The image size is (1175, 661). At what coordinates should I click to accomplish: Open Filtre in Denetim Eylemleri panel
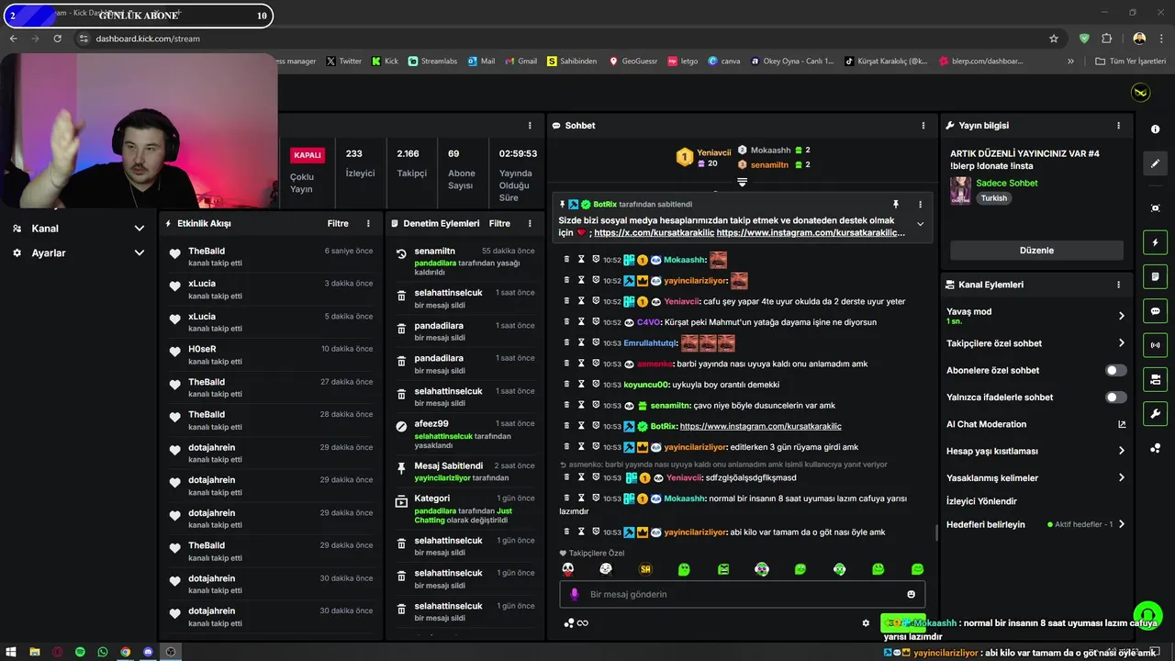click(x=499, y=223)
